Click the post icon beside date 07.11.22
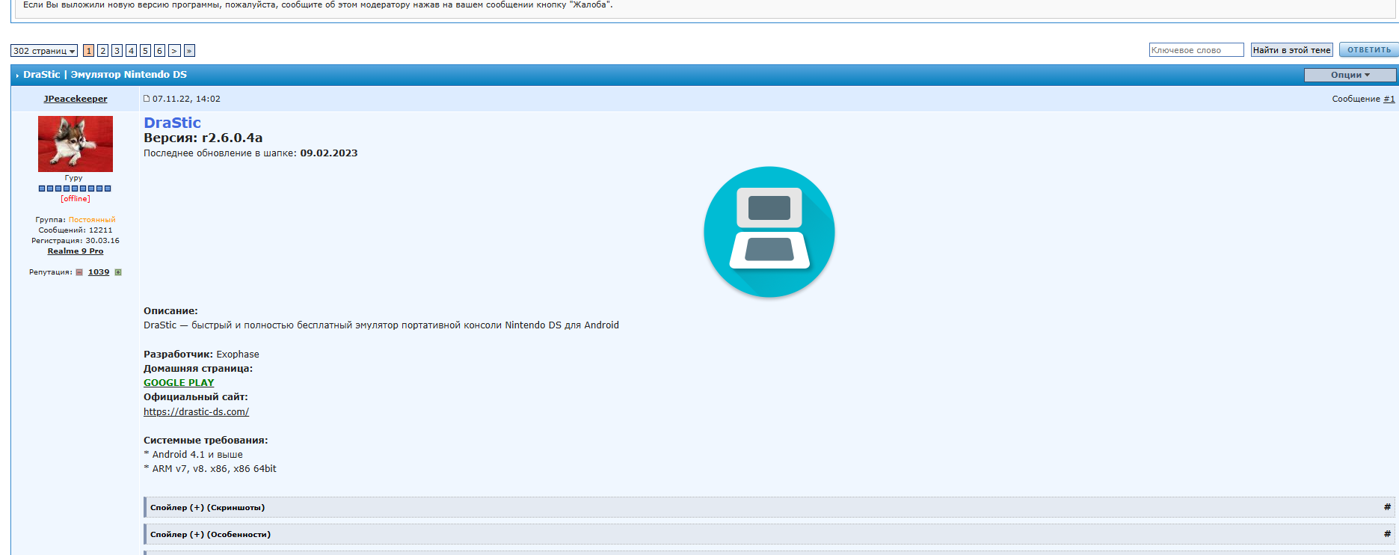Screen dimensions: 1399x555 [147, 99]
